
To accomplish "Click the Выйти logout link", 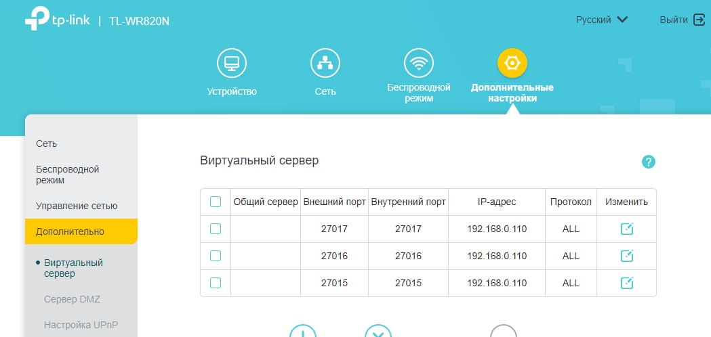I will (x=674, y=20).
